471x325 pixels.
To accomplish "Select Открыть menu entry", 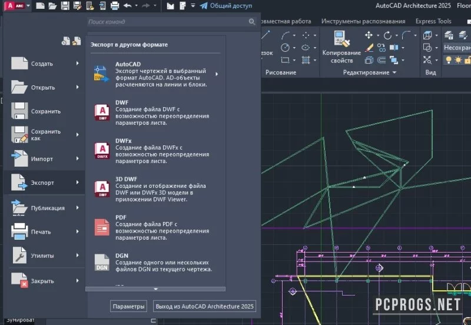I will [44, 87].
